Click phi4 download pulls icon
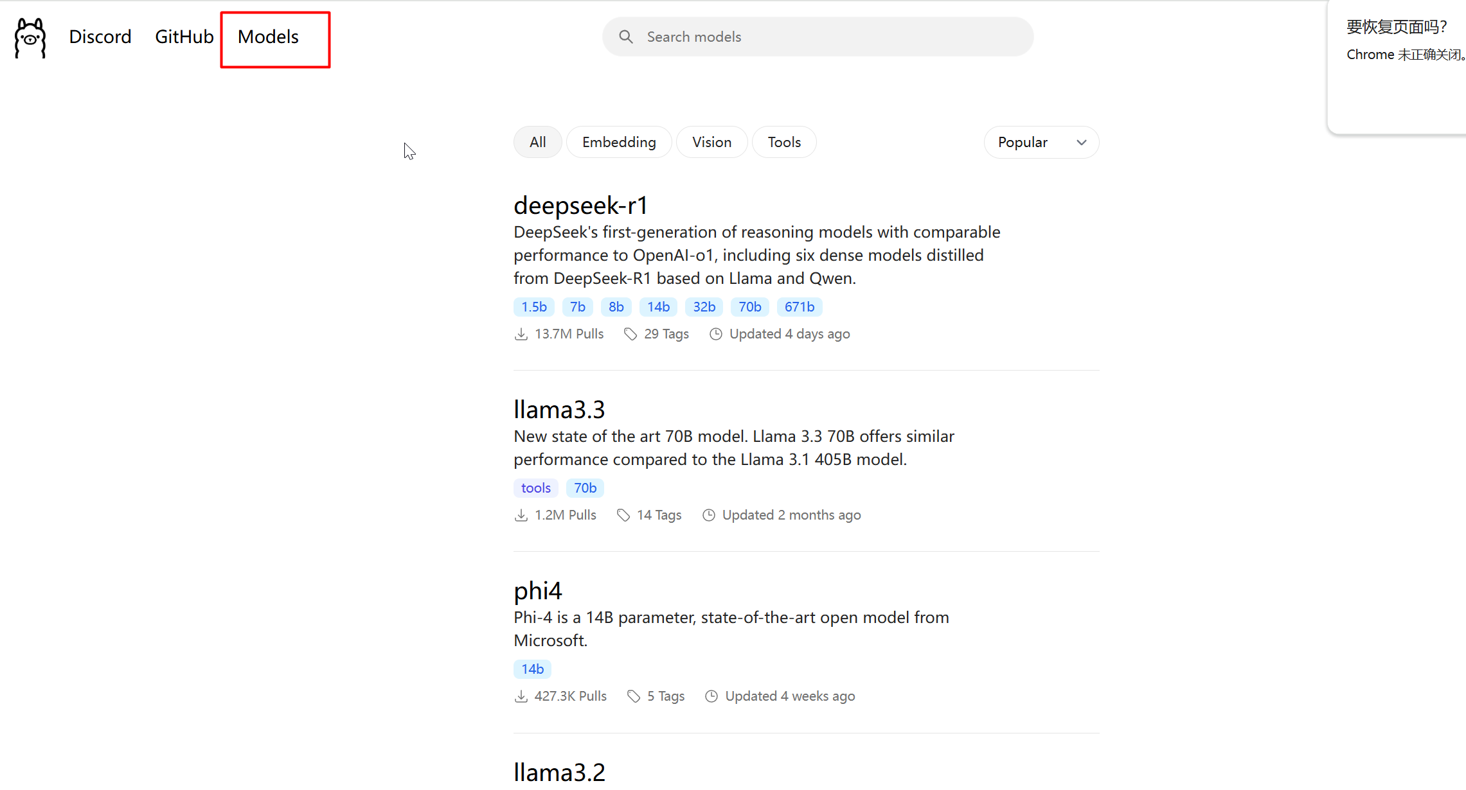The image size is (1466, 790). 521,697
